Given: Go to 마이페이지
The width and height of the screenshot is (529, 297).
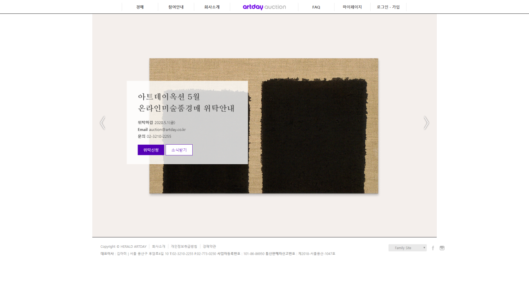Looking at the screenshot, I should coord(352,7).
